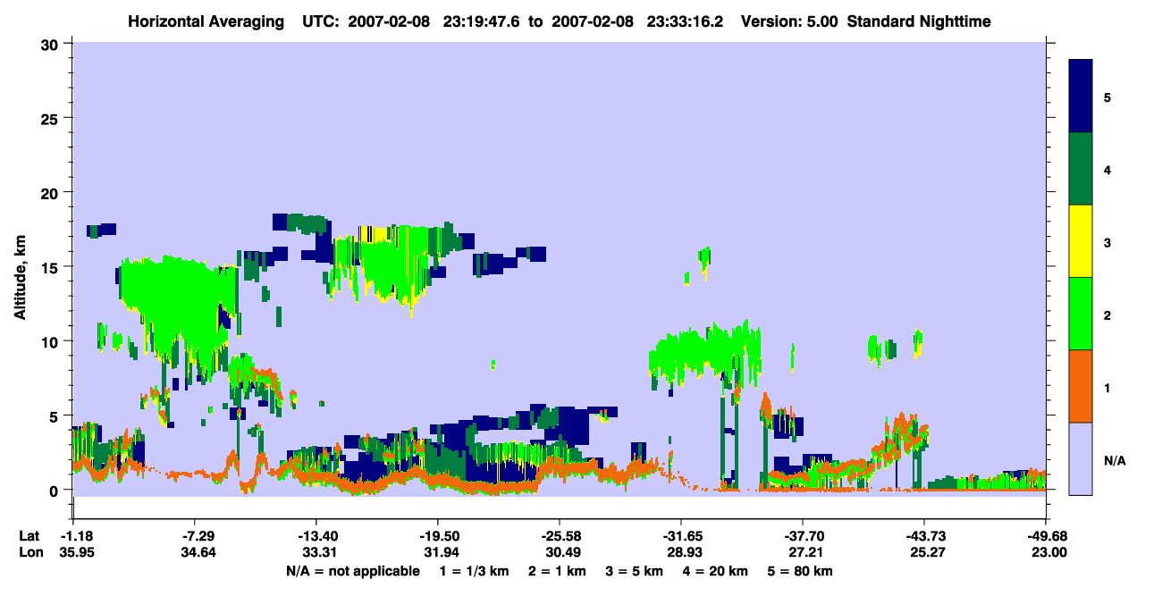1162x596 pixels.
Task: Click the 25 altitude tick label
Action: [52, 118]
